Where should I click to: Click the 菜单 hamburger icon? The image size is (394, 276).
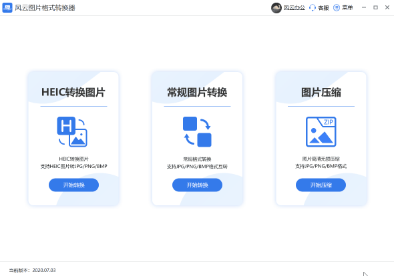337,8
